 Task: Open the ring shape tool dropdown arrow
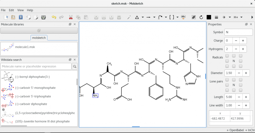[x=142, y=17]
